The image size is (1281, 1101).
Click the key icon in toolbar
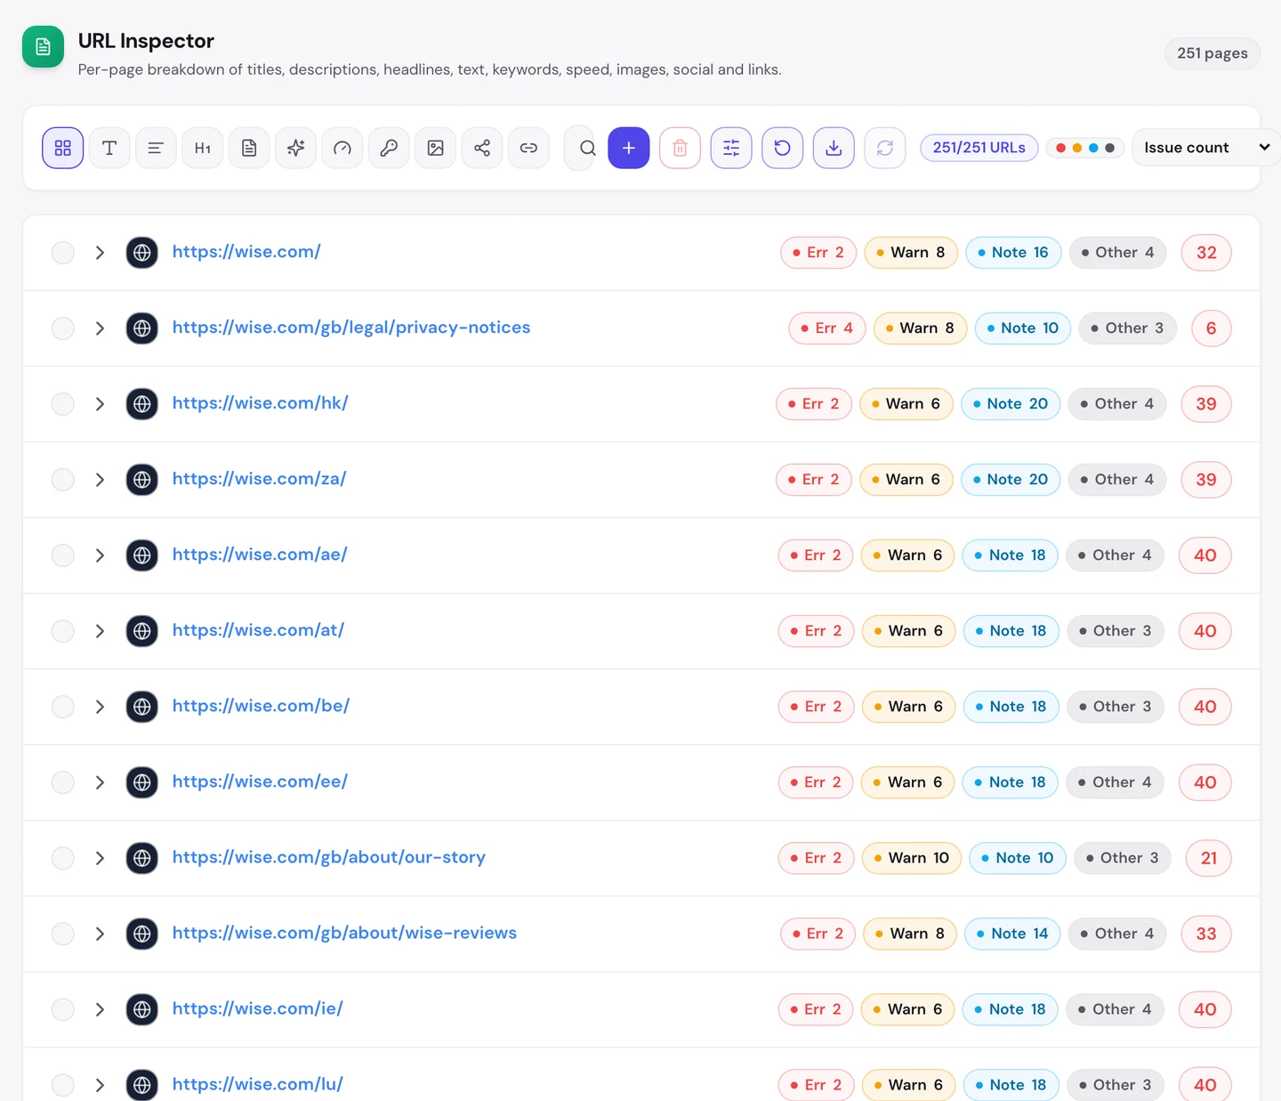(x=389, y=148)
